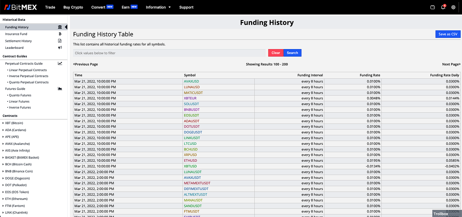
Task: Open Linear Perpetual Contracts guide
Action: 28,70
